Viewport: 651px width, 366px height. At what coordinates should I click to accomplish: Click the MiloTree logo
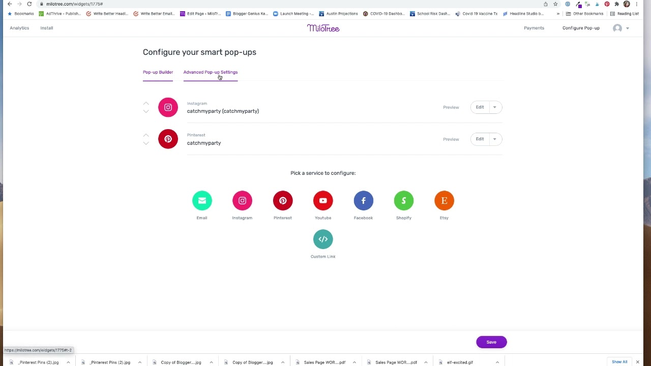click(323, 28)
